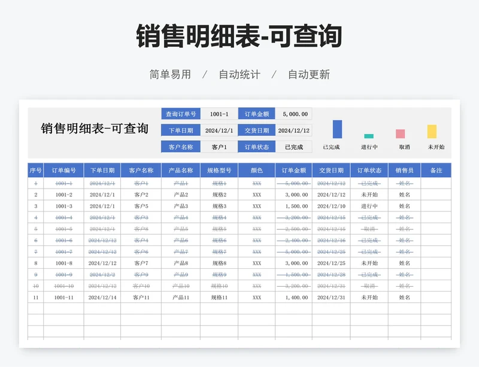Click the struck-through order cell 1001-4
479x367 pixels.
[x=63, y=217]
